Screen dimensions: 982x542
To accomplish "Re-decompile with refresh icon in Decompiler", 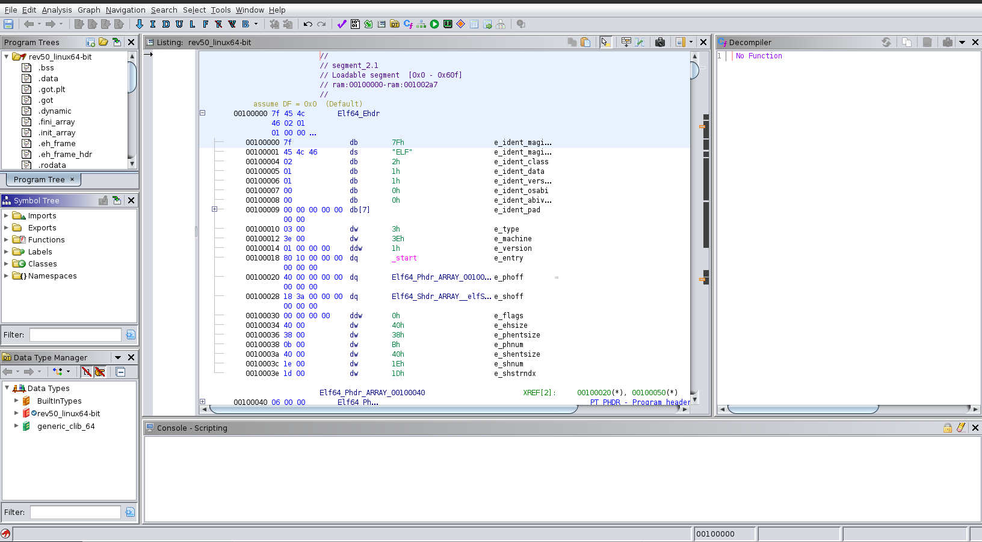I will coord(886,42).
